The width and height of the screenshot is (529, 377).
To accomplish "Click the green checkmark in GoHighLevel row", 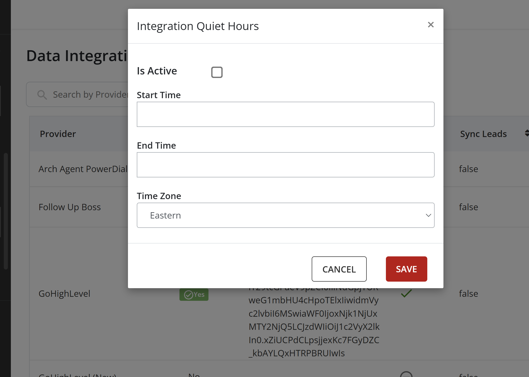I will coord(406,293).
